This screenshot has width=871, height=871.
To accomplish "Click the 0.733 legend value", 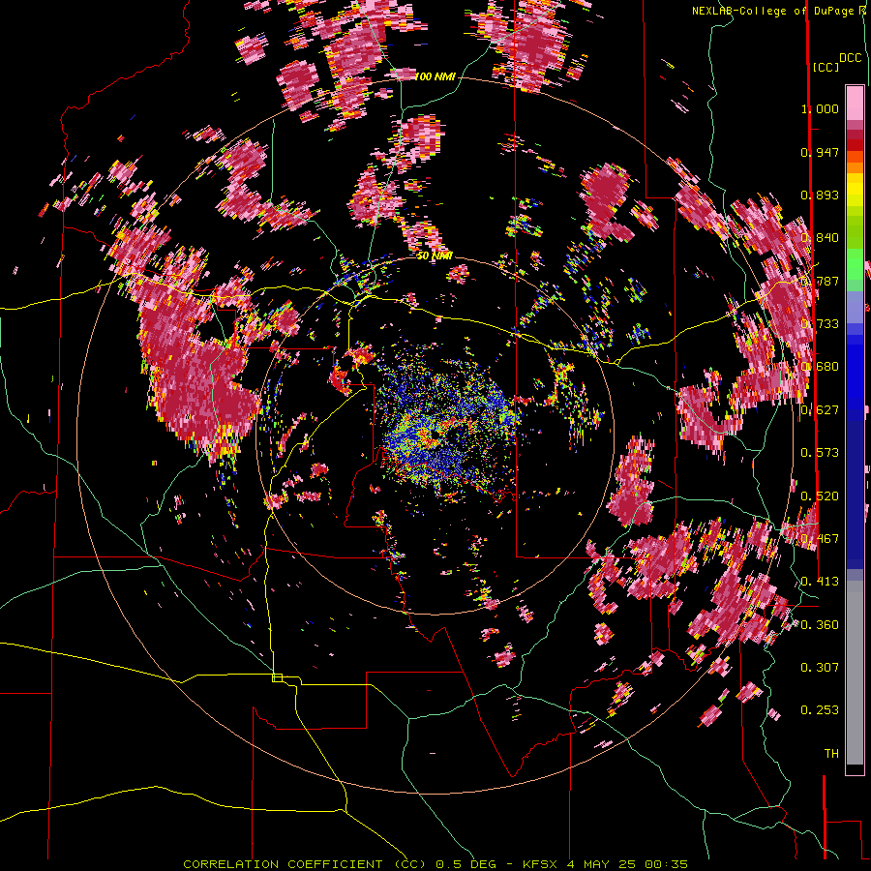I will click(820, 324).
